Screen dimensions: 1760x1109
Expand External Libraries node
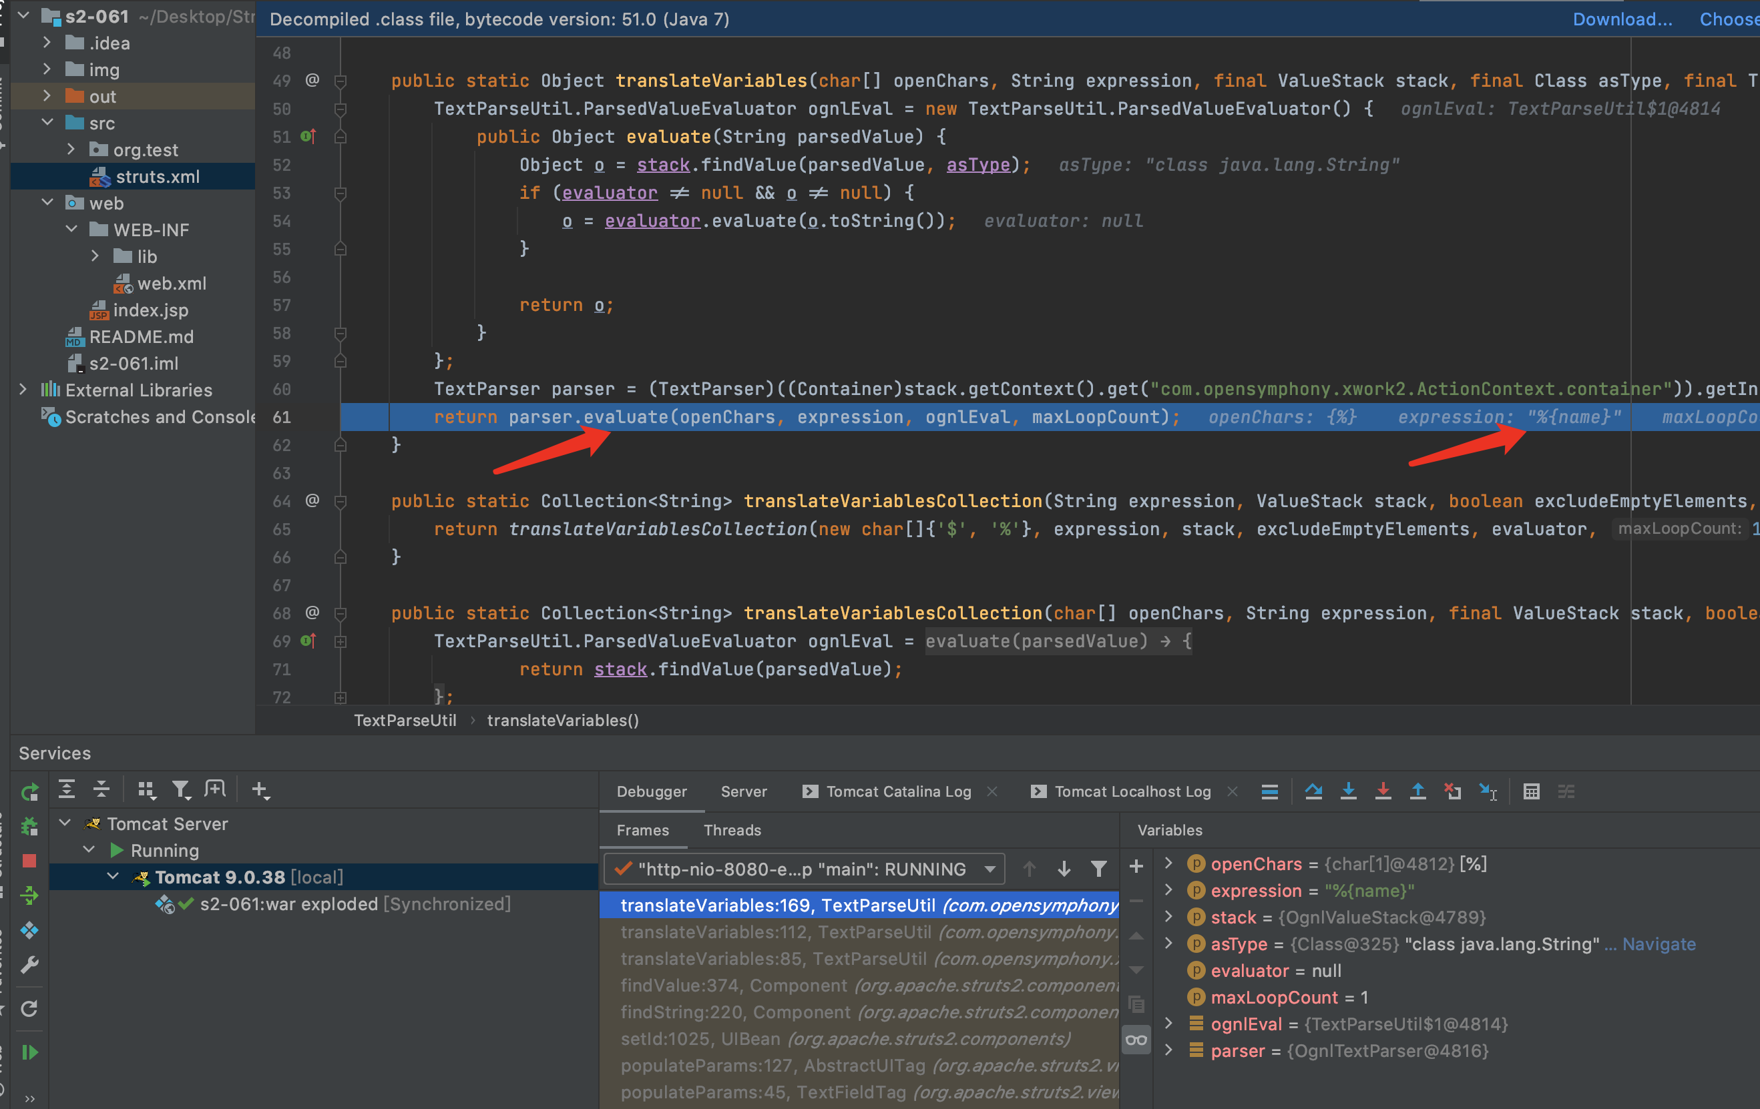click(x=23, y=390)
